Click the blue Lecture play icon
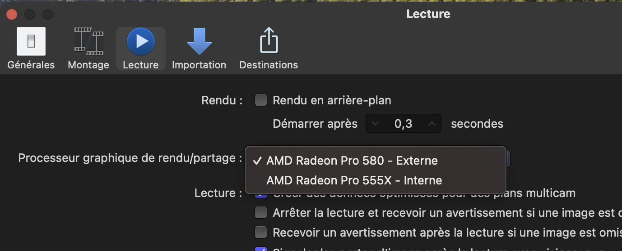The width and height of the screenshot is (622, 251). point(141,41)
